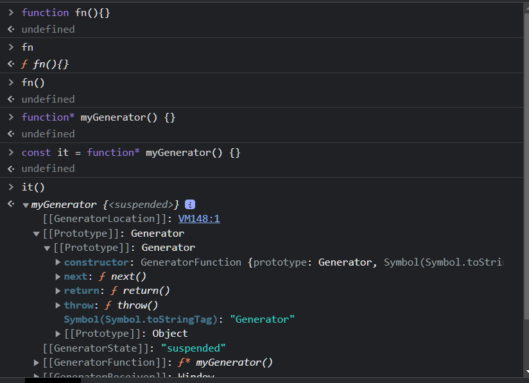
Task: Expand the constructor: GeneratorFunction property
Action: [58, 262]
